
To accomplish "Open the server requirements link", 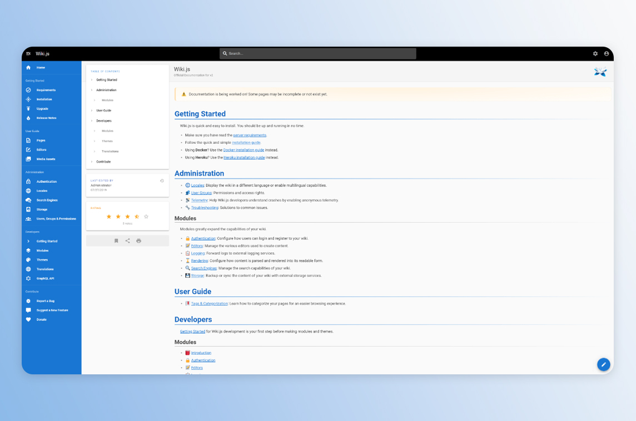I will click(x=250, y=135).
